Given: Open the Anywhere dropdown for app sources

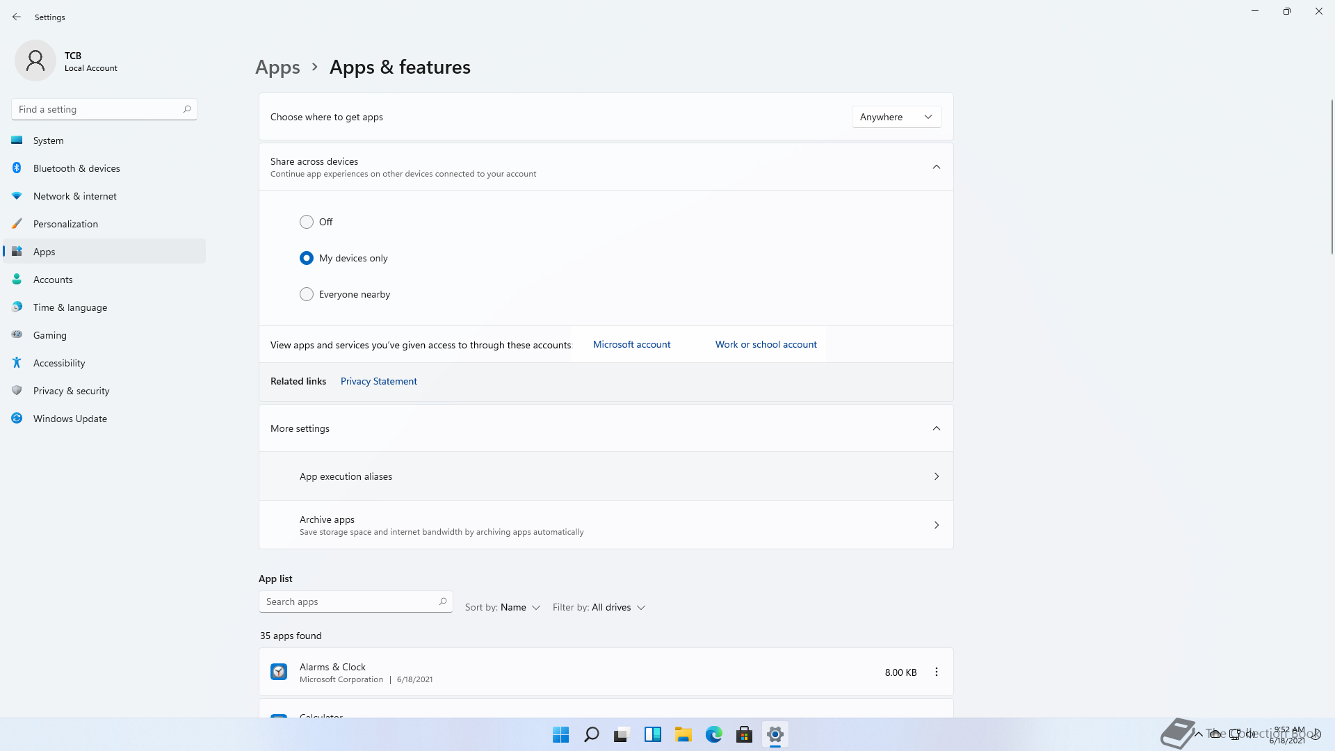Looking at the screenshot, I should (896, 117).
